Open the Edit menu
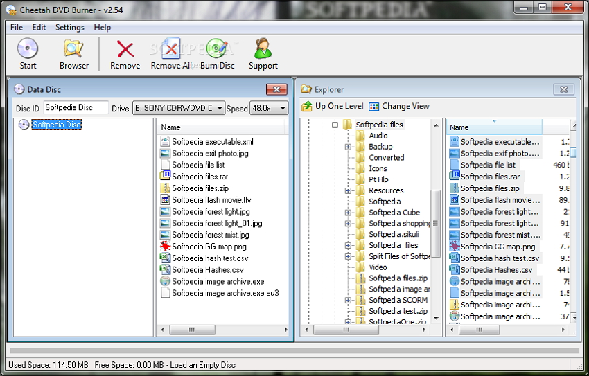Image resolution: width=589 pixels, height=376 pixels. 39,28
